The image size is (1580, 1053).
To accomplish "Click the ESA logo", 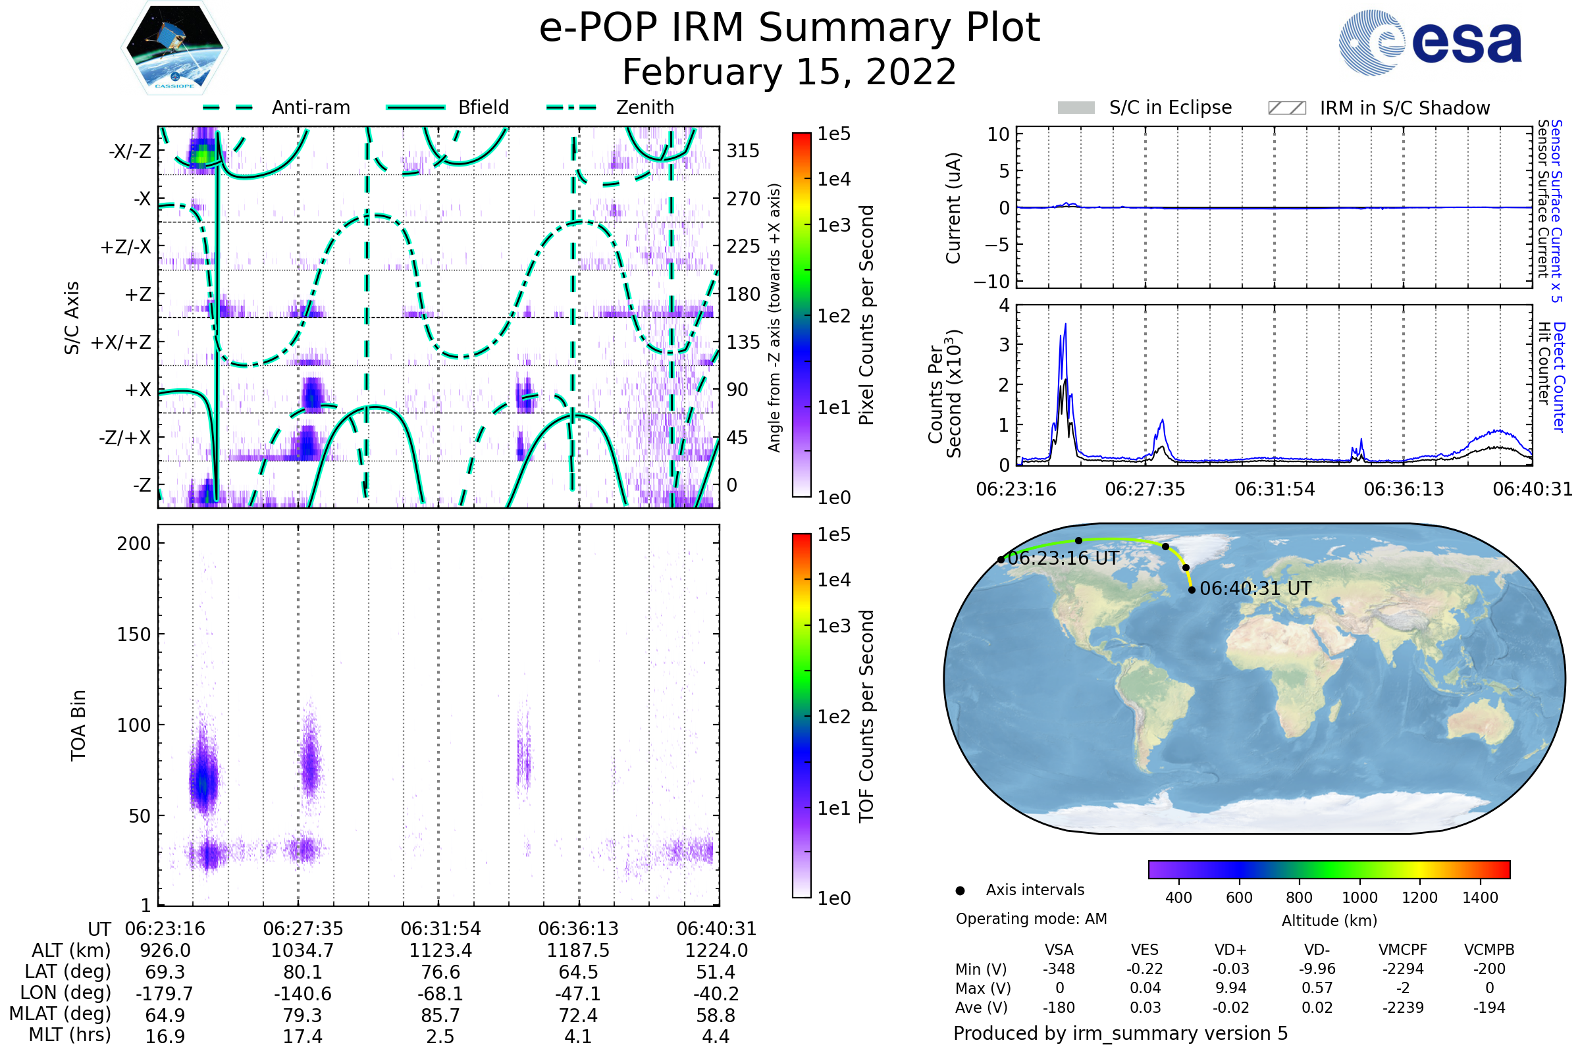I will point(1431,42).
